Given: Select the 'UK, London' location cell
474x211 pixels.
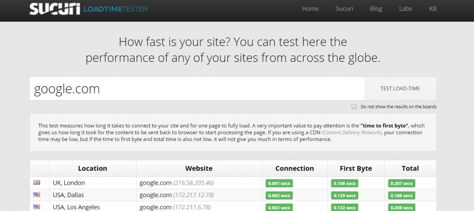Looking at the screenshot, I should 93,183.
